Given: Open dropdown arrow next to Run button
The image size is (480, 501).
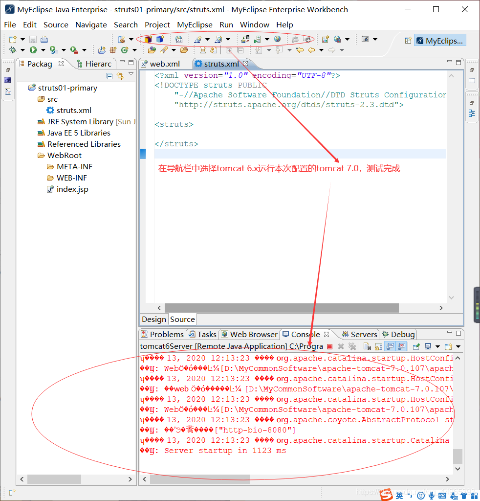Looking at the screenshot, I should pyautogui.click(x=43, y=50).
